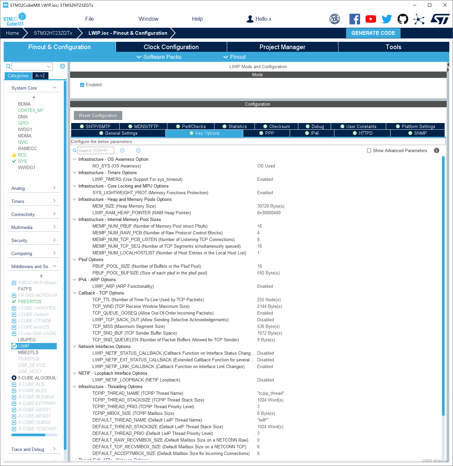Go to previous parameter search result
Viewport: 453px width, 466px height.
pos(122,150)
